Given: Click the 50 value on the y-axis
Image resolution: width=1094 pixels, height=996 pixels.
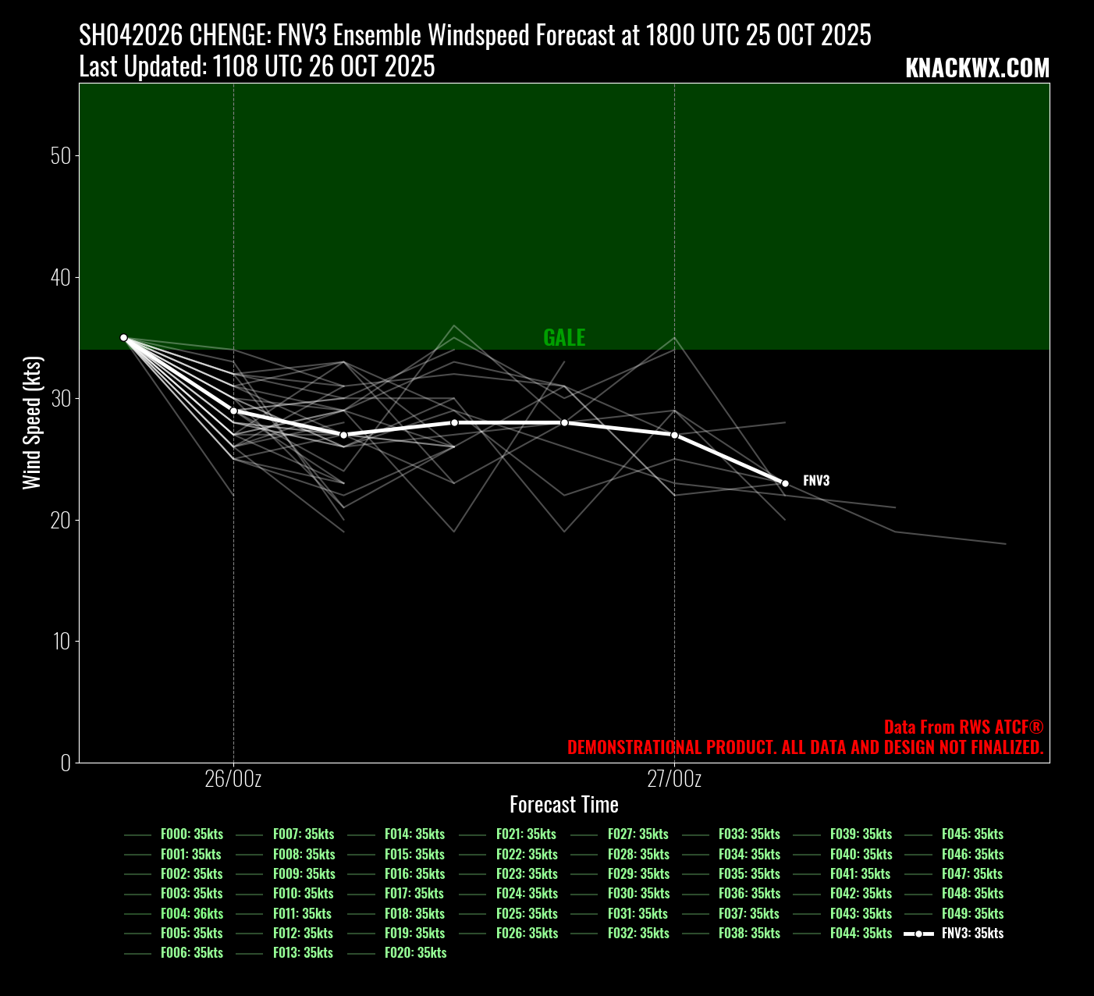Looking at the screenshot, I should point(60,156).
